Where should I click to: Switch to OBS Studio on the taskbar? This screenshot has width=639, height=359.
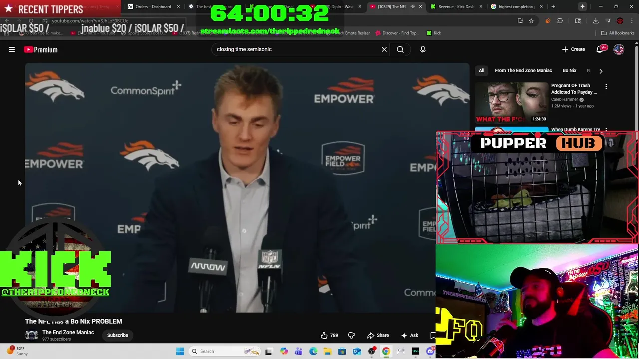371,351
